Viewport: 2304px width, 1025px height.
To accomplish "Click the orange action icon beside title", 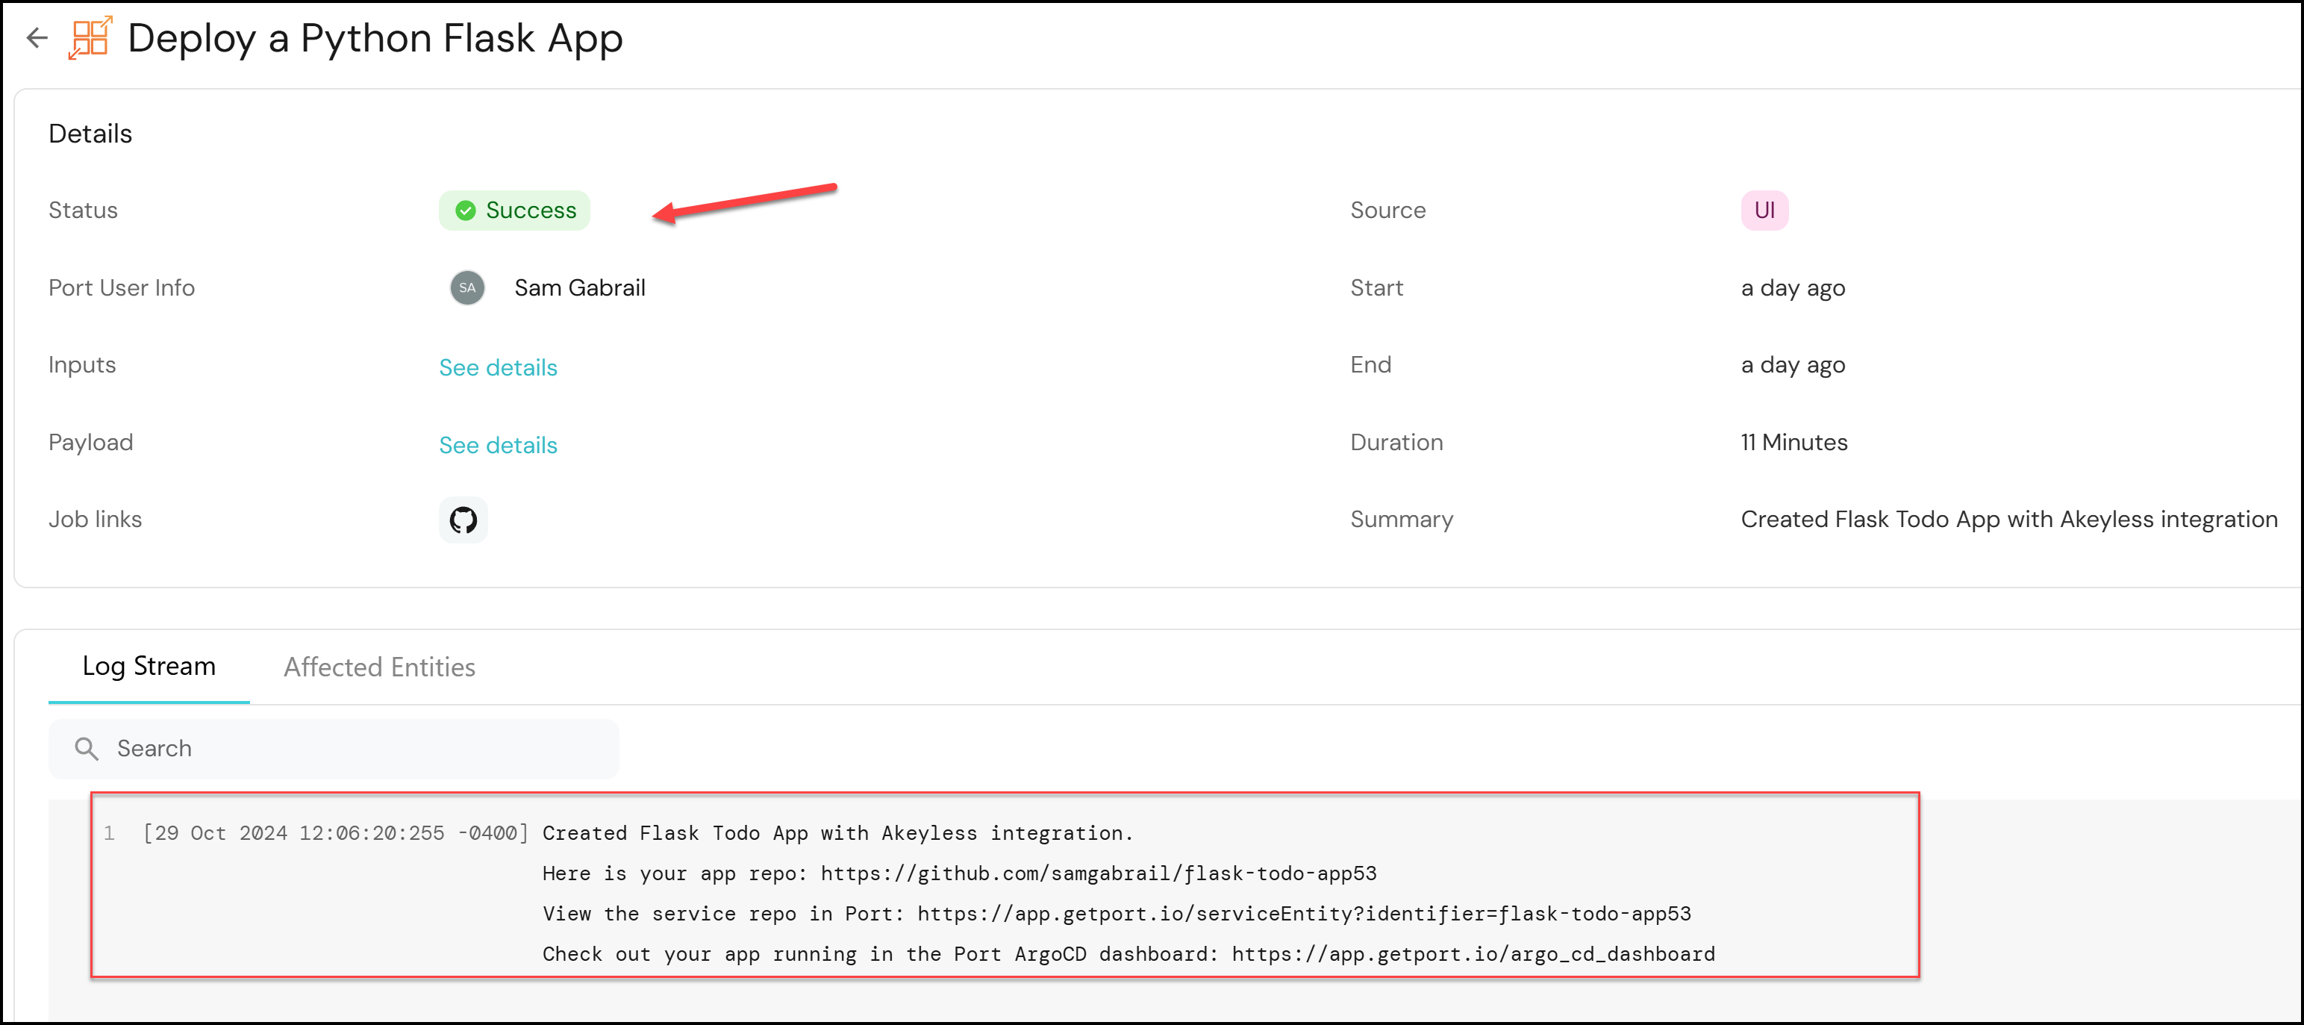I will point(90,37).
